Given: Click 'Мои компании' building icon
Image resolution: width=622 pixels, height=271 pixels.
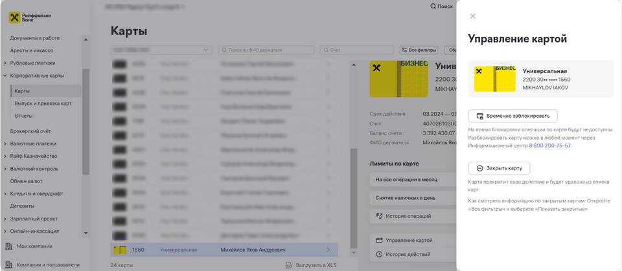Looking at the screenshot, I should tap(9, 246).
